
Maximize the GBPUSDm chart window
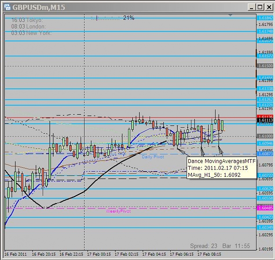point(260,7)
